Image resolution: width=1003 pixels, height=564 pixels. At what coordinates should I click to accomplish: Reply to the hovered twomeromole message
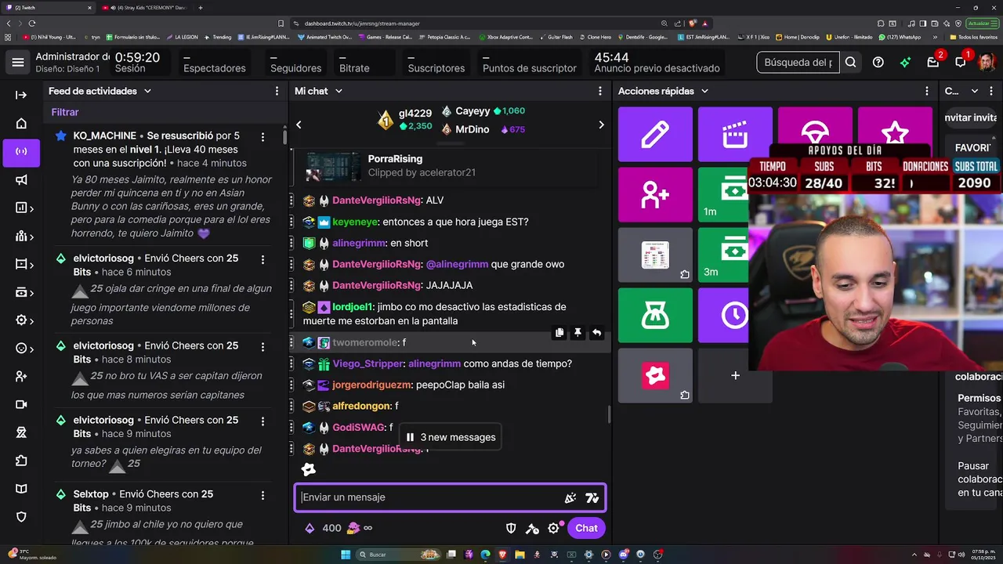596,333
